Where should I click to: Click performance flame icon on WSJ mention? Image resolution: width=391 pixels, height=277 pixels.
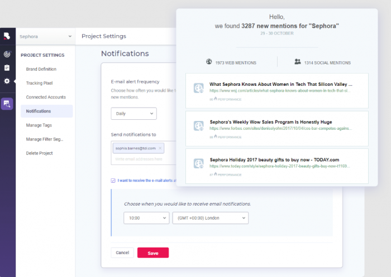(216, 99)
